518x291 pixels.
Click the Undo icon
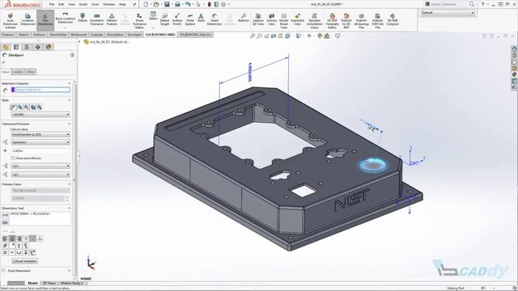[x=188, y=4]
